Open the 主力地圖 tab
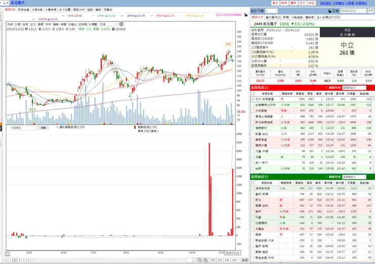375x264 pixels. pos(65,10)
